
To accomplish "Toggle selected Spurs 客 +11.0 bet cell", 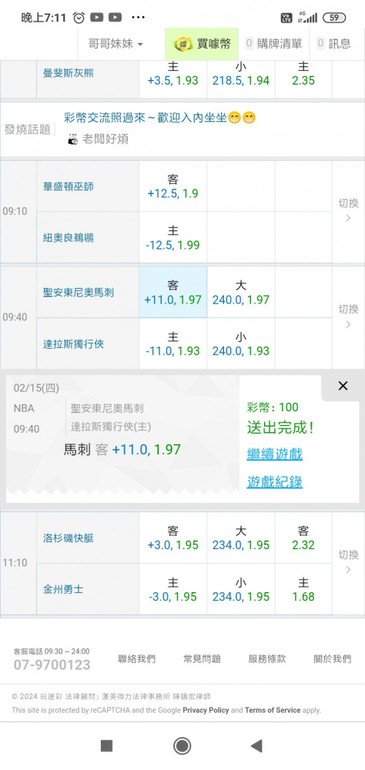I will tap(173, 292).
